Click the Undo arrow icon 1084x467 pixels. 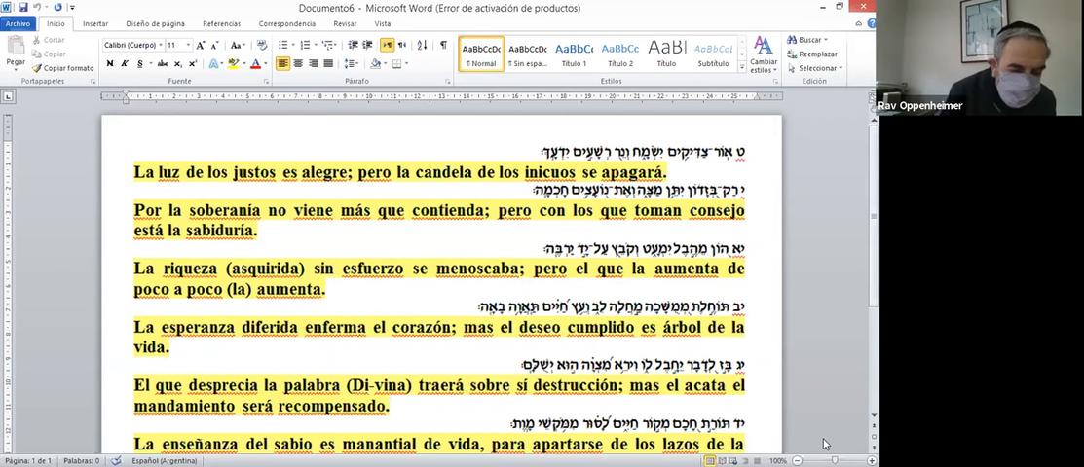coord(37,8)
